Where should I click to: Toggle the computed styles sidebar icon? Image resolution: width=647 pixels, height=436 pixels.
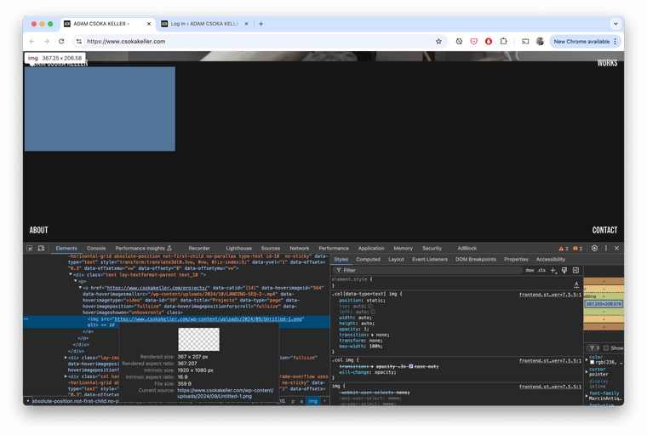575,270
